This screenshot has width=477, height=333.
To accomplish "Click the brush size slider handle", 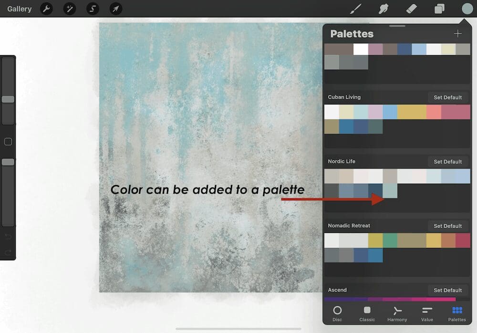I will (x=8, y=99).
